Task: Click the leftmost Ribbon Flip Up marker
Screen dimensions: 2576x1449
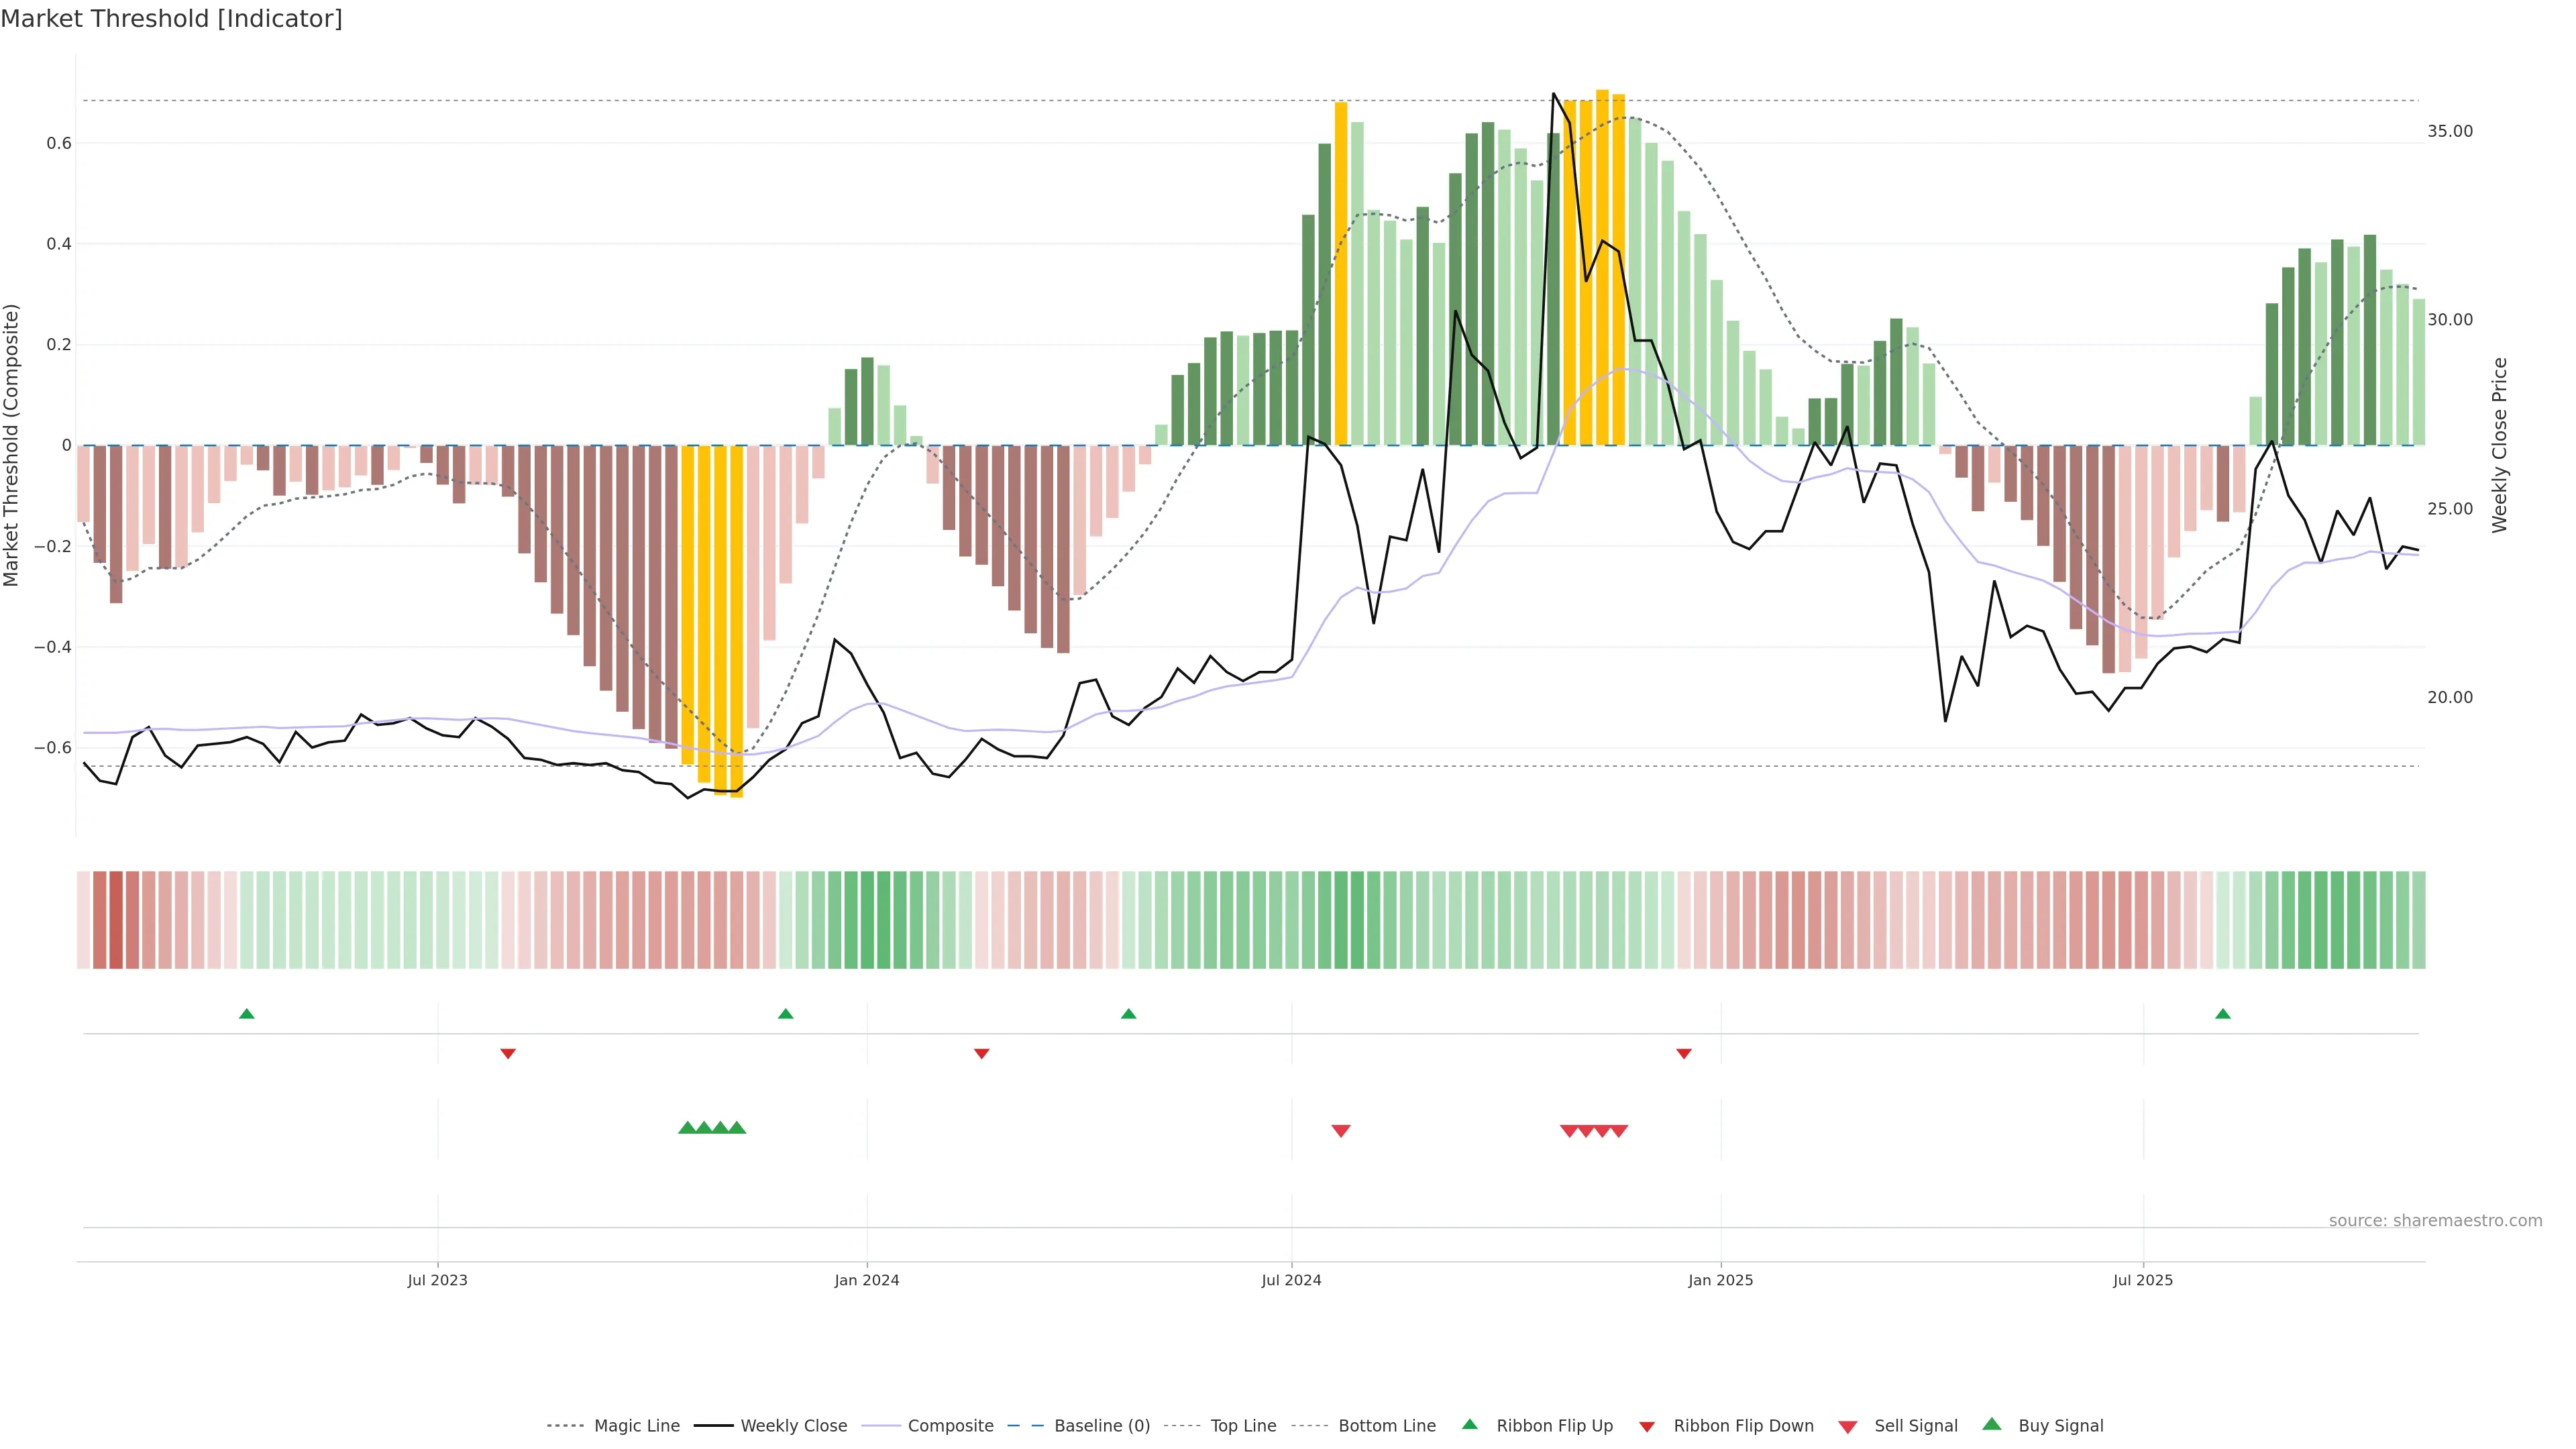Action: [247, 1014]
